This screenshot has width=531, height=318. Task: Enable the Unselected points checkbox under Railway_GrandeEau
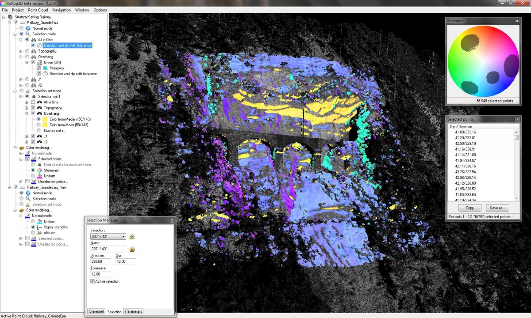27,182
